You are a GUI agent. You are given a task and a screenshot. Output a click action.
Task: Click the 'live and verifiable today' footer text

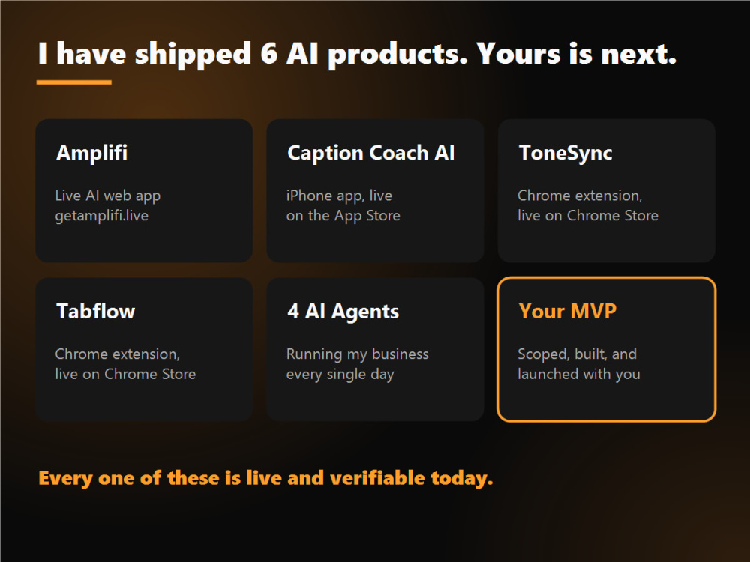tap(369, 478)
